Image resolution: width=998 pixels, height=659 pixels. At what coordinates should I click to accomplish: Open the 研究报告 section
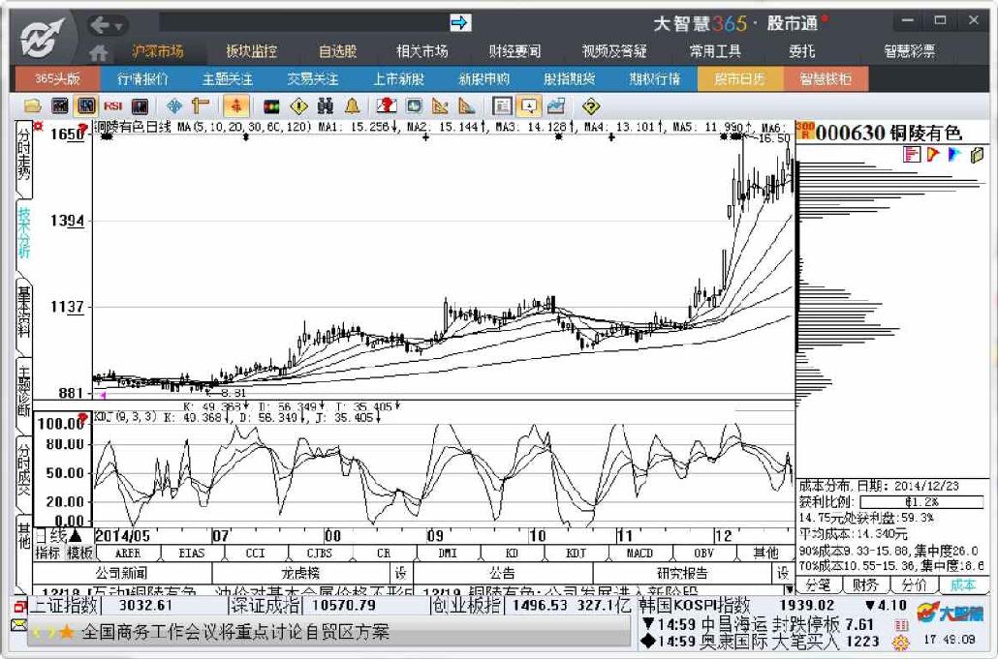click(682, 573)
